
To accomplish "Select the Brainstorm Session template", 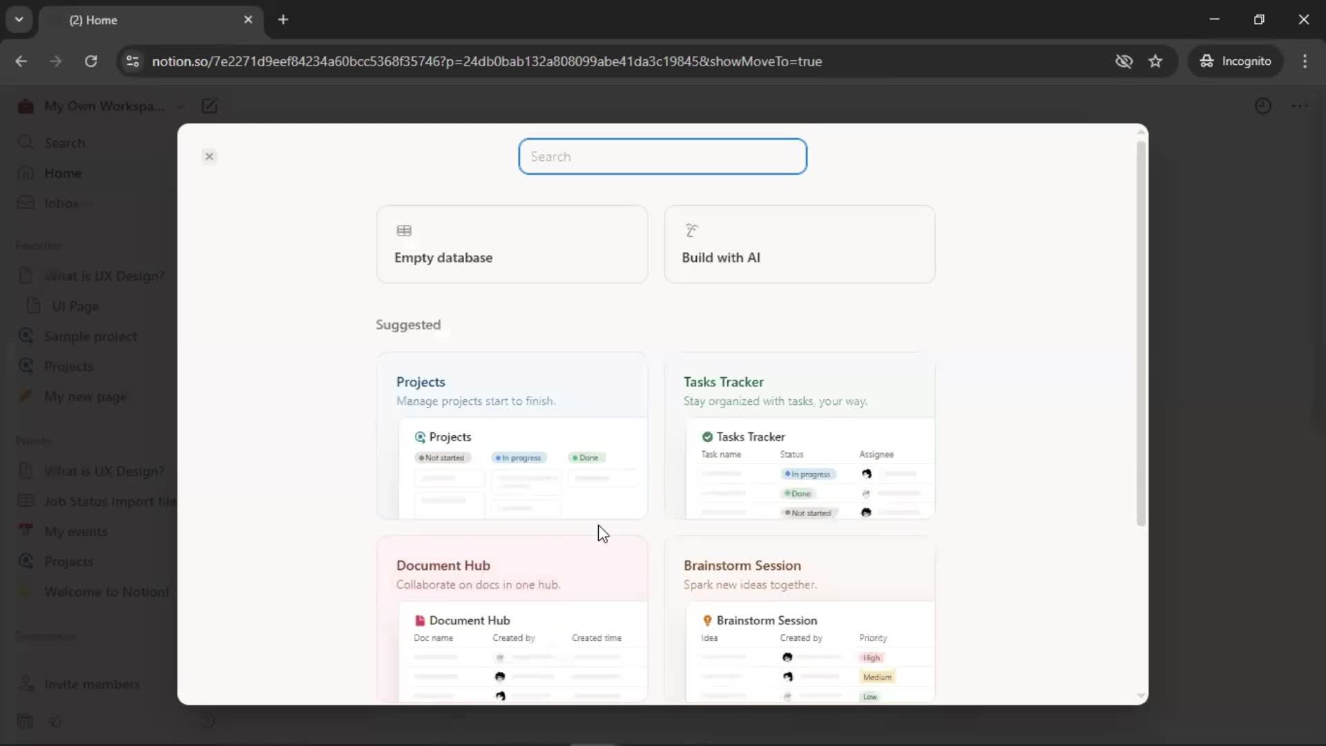I will pyautogui.click(x=799, y=619).
